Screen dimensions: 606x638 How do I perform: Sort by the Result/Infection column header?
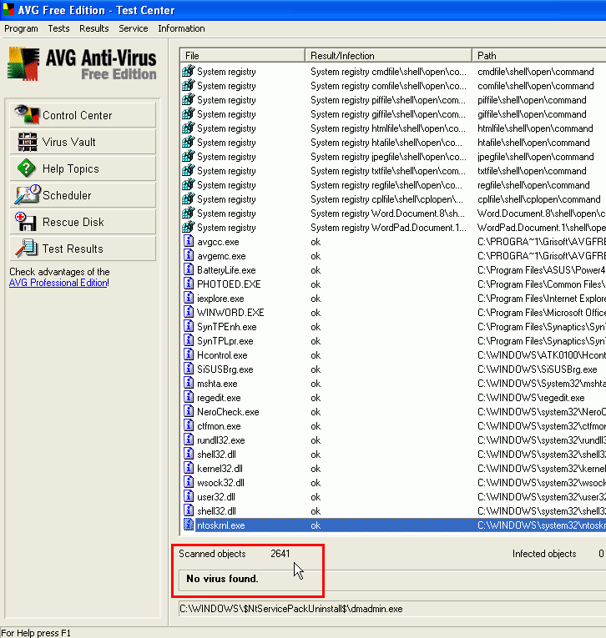pos(388,55)
